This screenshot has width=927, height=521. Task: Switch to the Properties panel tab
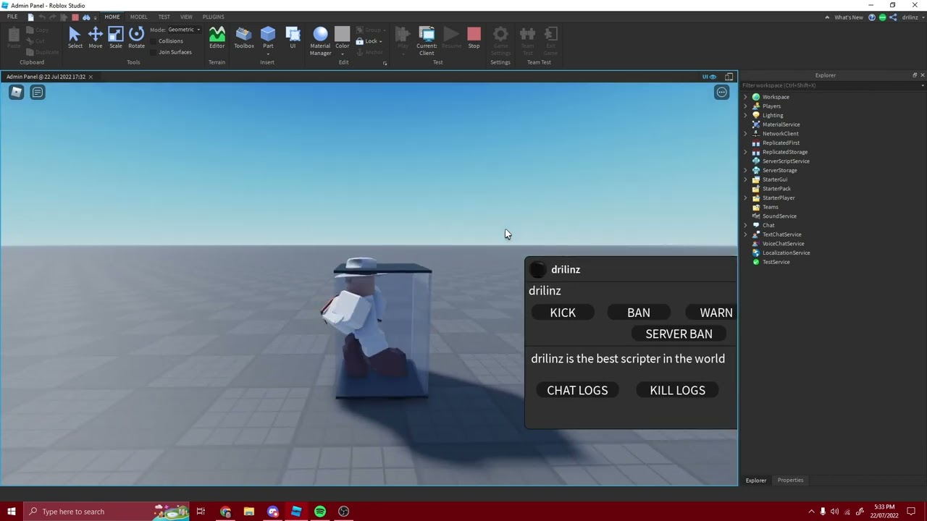click(x=790, y=480)
